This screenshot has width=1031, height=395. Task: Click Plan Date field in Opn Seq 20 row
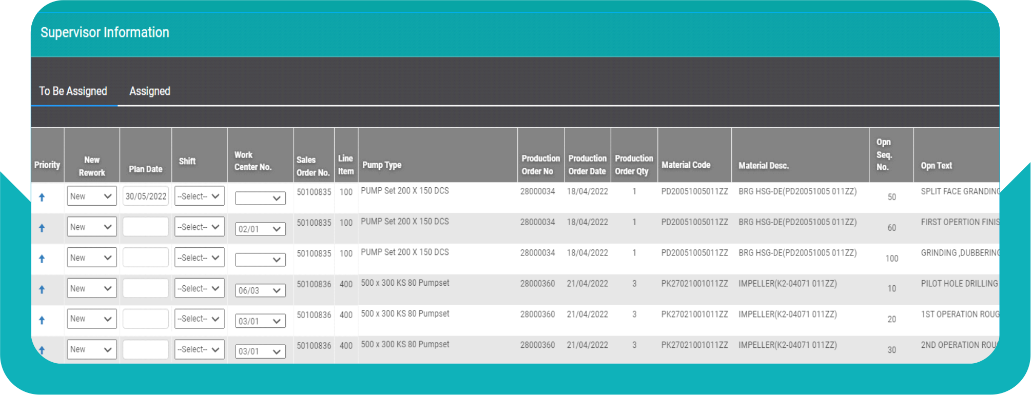(146, 319)
